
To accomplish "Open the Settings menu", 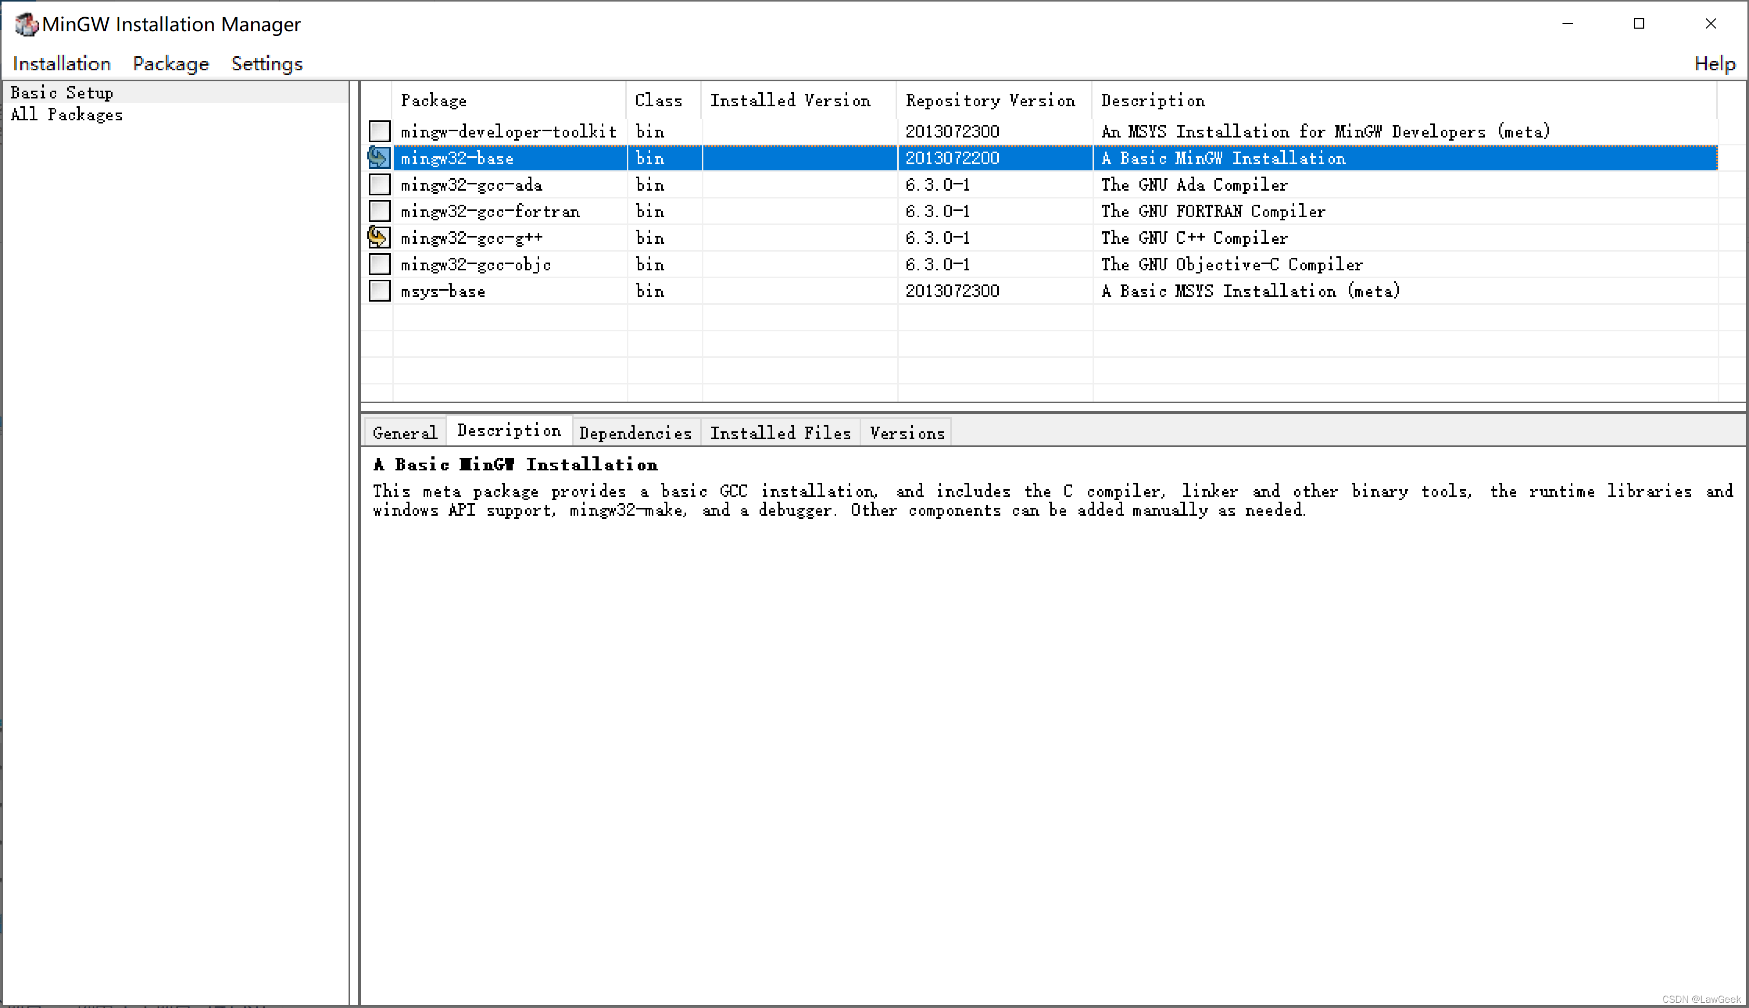I will 267,64.
